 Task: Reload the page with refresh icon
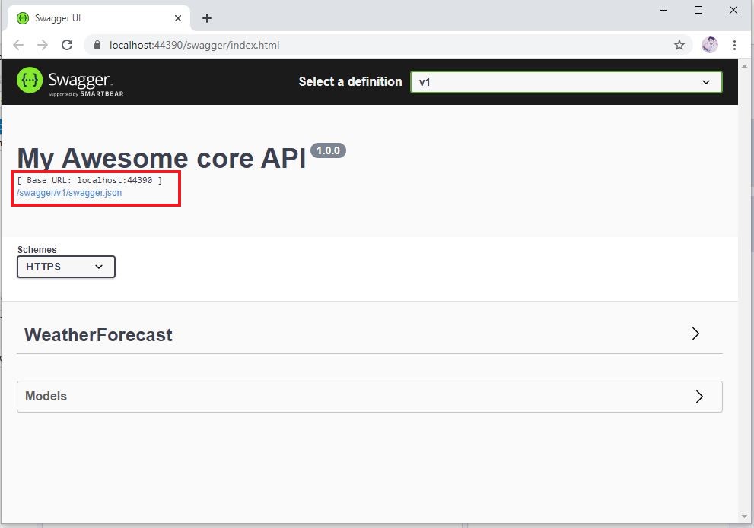[x=67, y=45]
